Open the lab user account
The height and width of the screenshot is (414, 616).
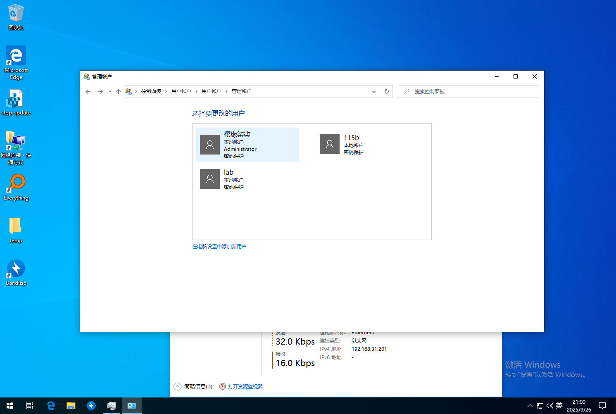point(228,178)
